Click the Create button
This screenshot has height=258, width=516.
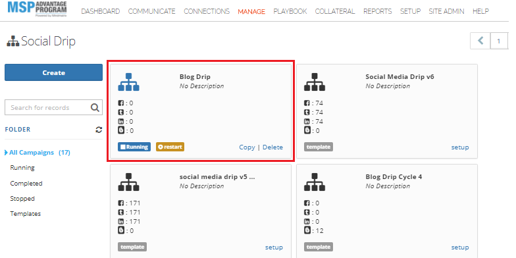(54, 72)
